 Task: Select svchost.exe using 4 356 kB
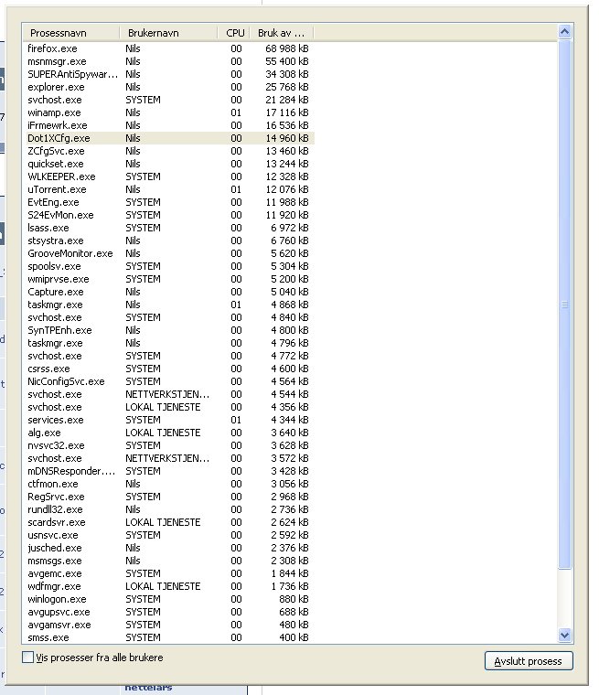point(168,407)
